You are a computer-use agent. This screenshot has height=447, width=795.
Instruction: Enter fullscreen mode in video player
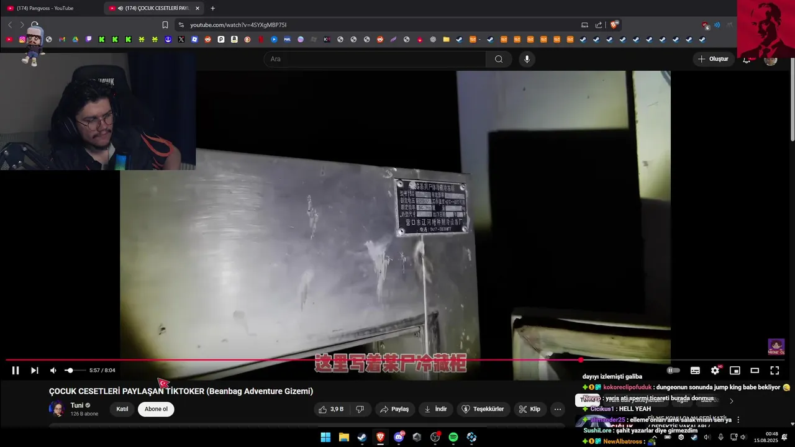coord(775,371)
